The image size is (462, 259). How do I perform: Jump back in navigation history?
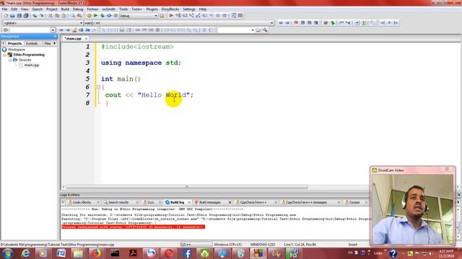tap(281, 22)
